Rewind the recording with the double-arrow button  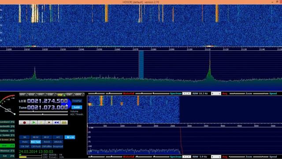point(56,123)
